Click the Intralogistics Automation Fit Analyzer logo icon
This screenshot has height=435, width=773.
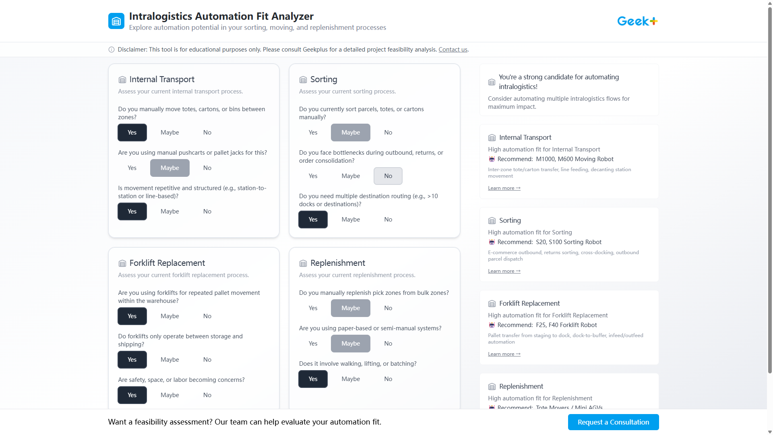[116, 21]
